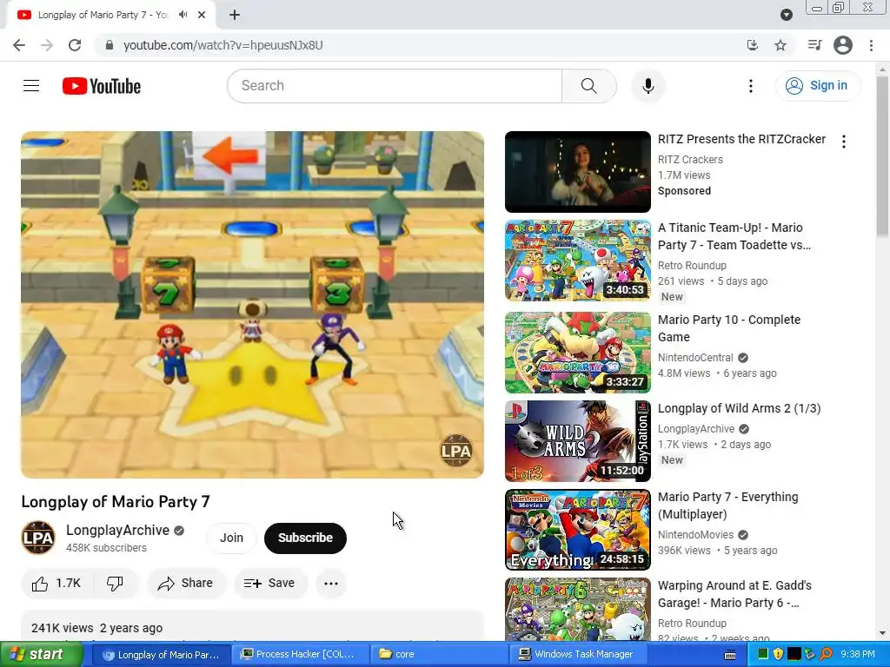The image size is (890, 667).
Task: Click the YouTube logo
Action: pos(102,86)
